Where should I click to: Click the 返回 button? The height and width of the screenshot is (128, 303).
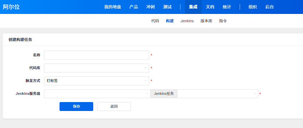(114, 107)
